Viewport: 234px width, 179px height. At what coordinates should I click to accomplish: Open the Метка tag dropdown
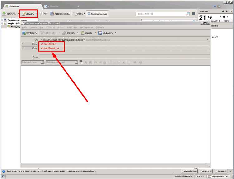click(x=79, y=14)
